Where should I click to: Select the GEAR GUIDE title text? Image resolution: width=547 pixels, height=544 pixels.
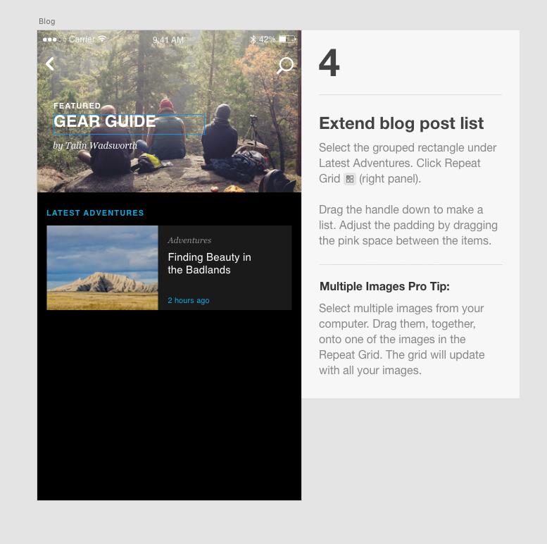coord(105,121)
